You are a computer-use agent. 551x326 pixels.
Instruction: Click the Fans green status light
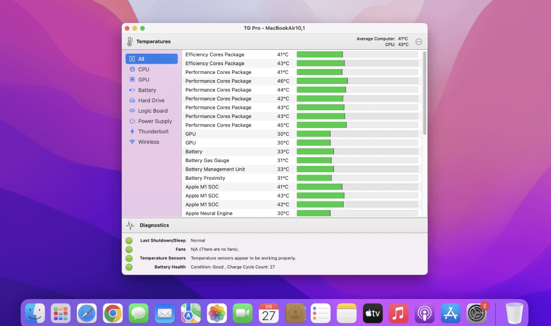[129, 249]
